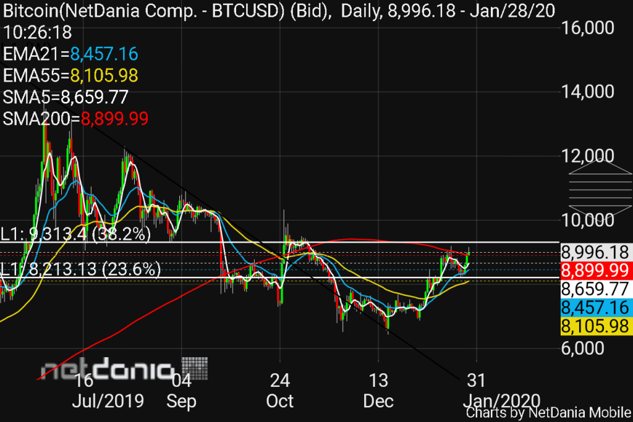This screenshot has width=633, height=422.
Task: Click the '13 Dec' date axis label
Action: pos(378,390)
